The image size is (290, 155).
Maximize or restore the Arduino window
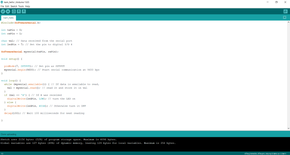276,2
